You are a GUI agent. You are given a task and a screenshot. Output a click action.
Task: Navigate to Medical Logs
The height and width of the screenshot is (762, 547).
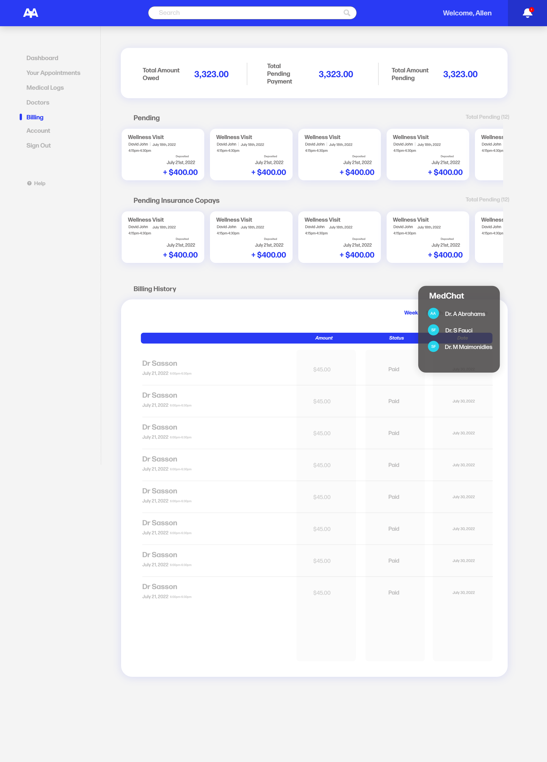click(x=45, y=88)
